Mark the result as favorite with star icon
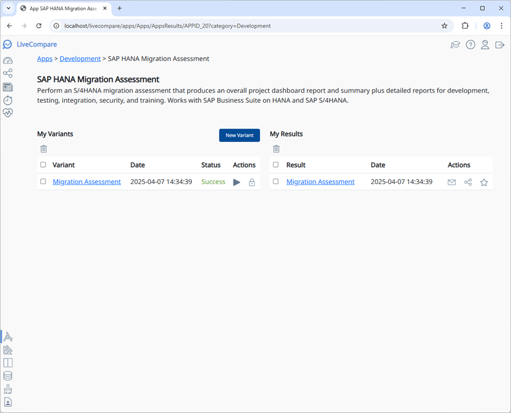The width and height of the screenshot is (511, 413). click(x=484, y=182)
